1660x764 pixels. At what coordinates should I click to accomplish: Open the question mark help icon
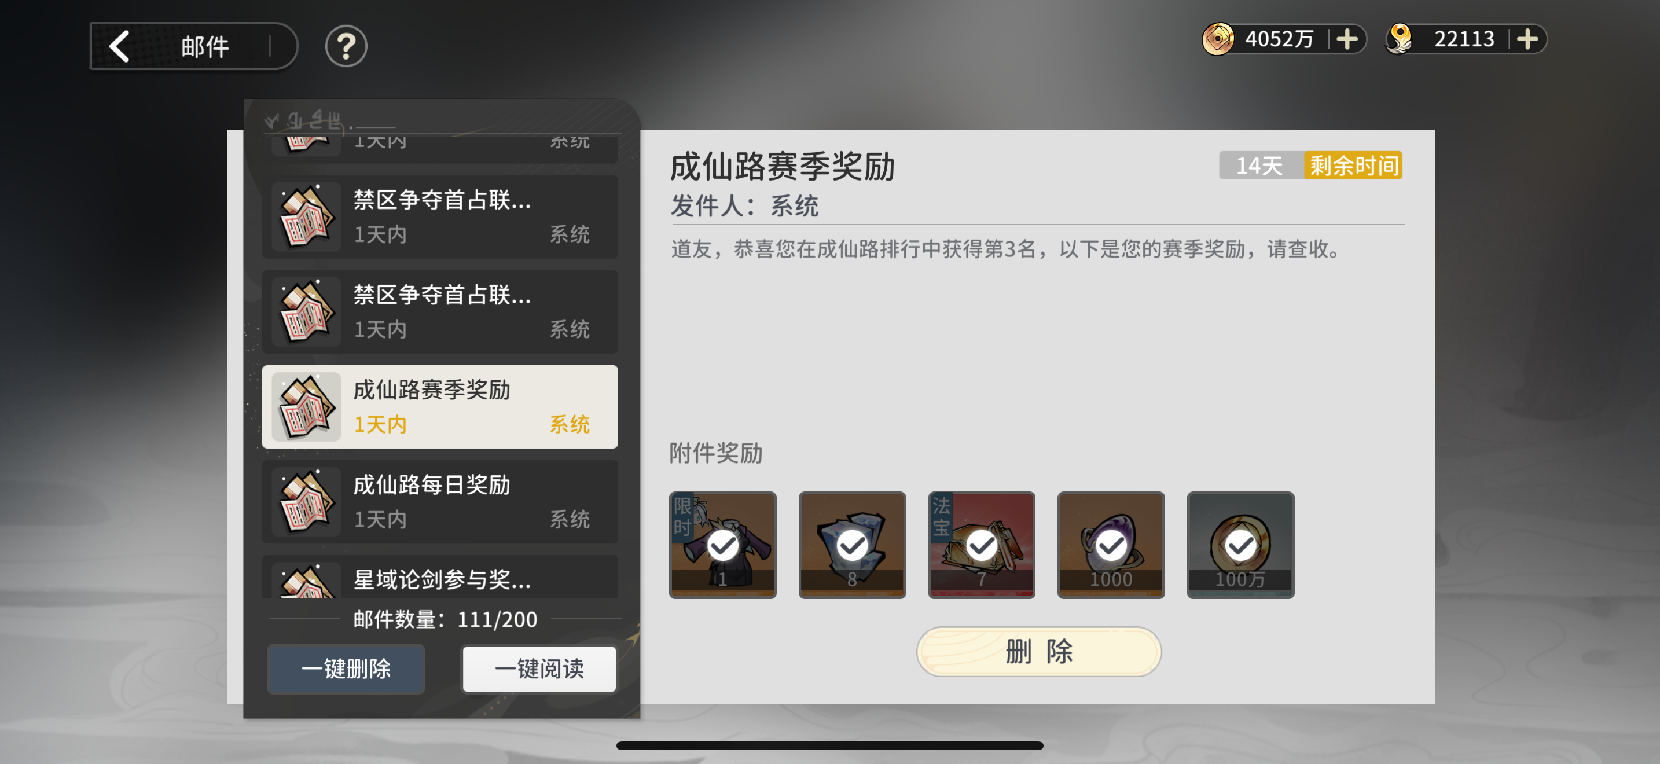click(346, 46)
